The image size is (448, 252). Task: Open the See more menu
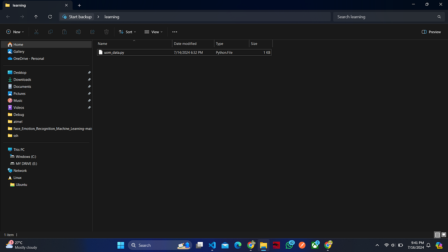pos(174,32)
